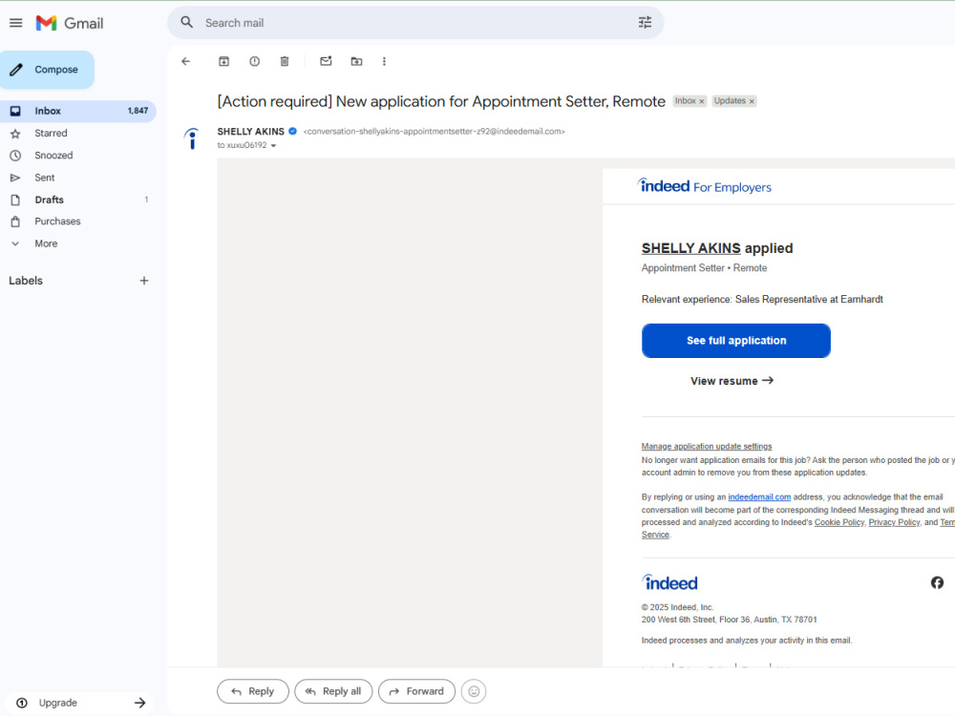Image resolution: width=955 pixels, height=716 pixels.
Task: Remove the Inbox label tag
Action: coord(702,102)
